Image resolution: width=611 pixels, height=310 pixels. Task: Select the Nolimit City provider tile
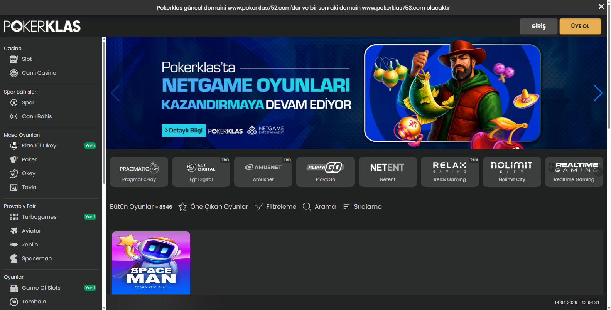(512, 172)
